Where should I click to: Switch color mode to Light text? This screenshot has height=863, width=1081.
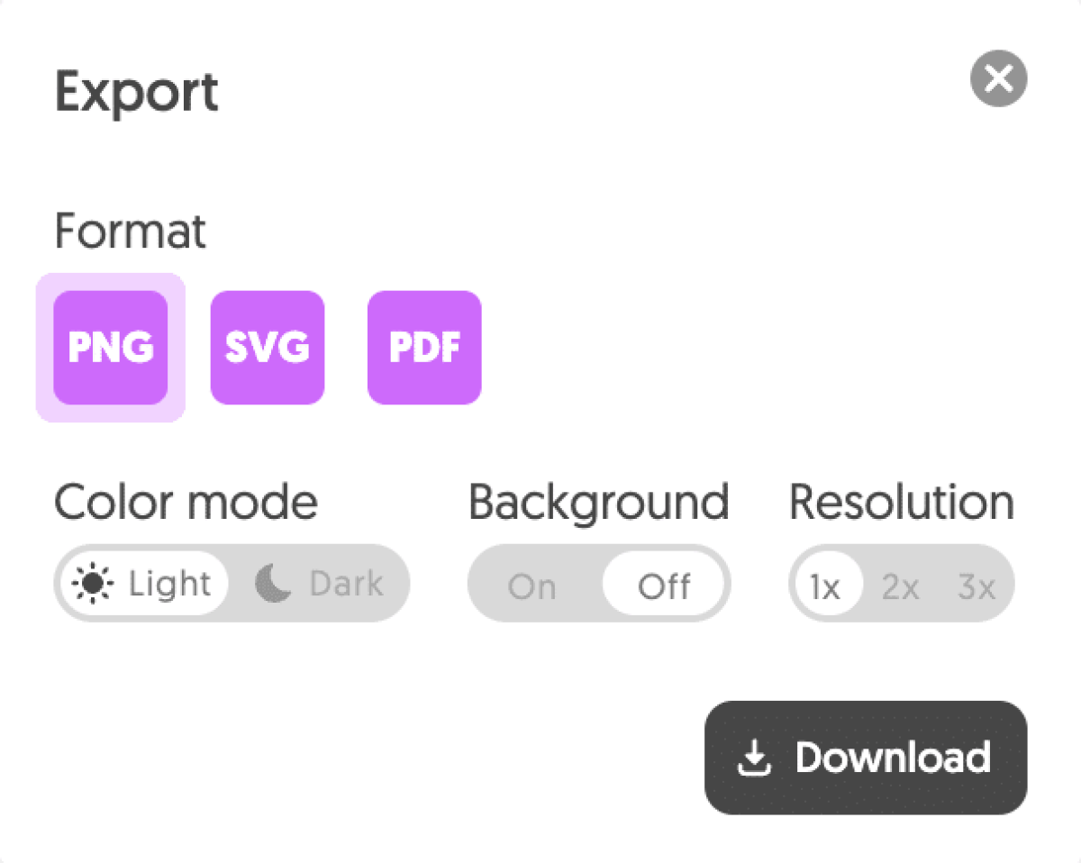169,584
